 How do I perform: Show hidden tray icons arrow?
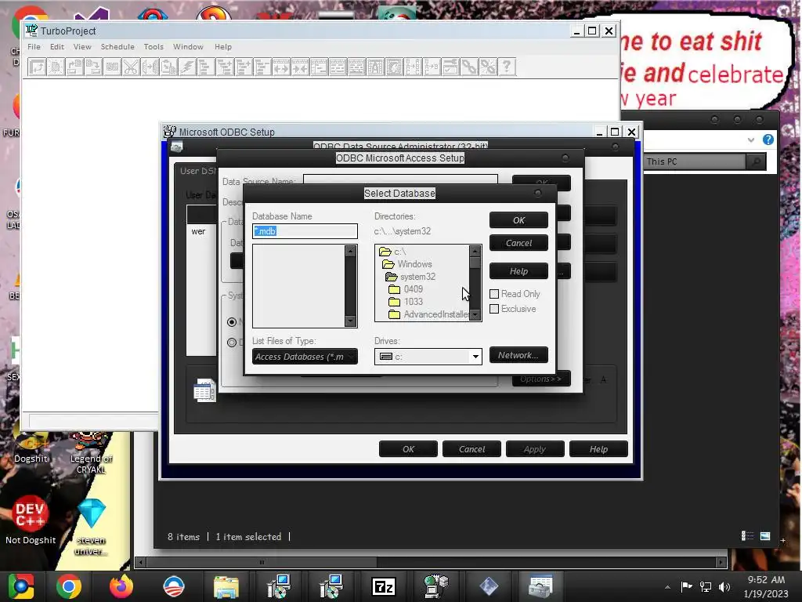[667, 587]
